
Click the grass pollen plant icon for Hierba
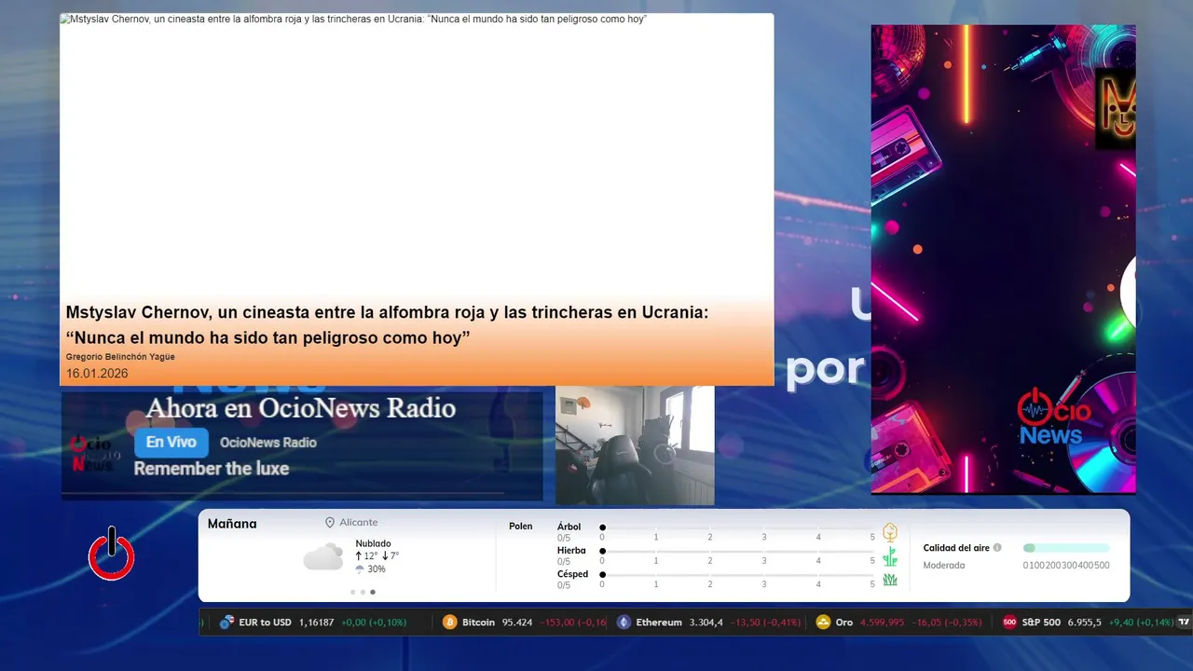click(x=890, y=556)
